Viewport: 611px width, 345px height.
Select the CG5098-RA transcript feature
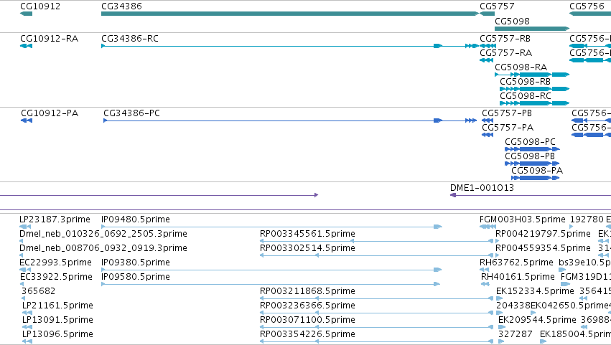532,75
